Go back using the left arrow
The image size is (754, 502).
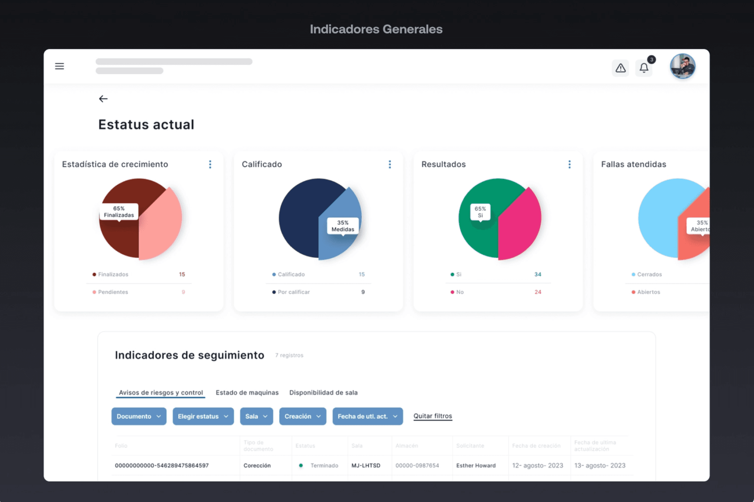[x=103, y=99]
